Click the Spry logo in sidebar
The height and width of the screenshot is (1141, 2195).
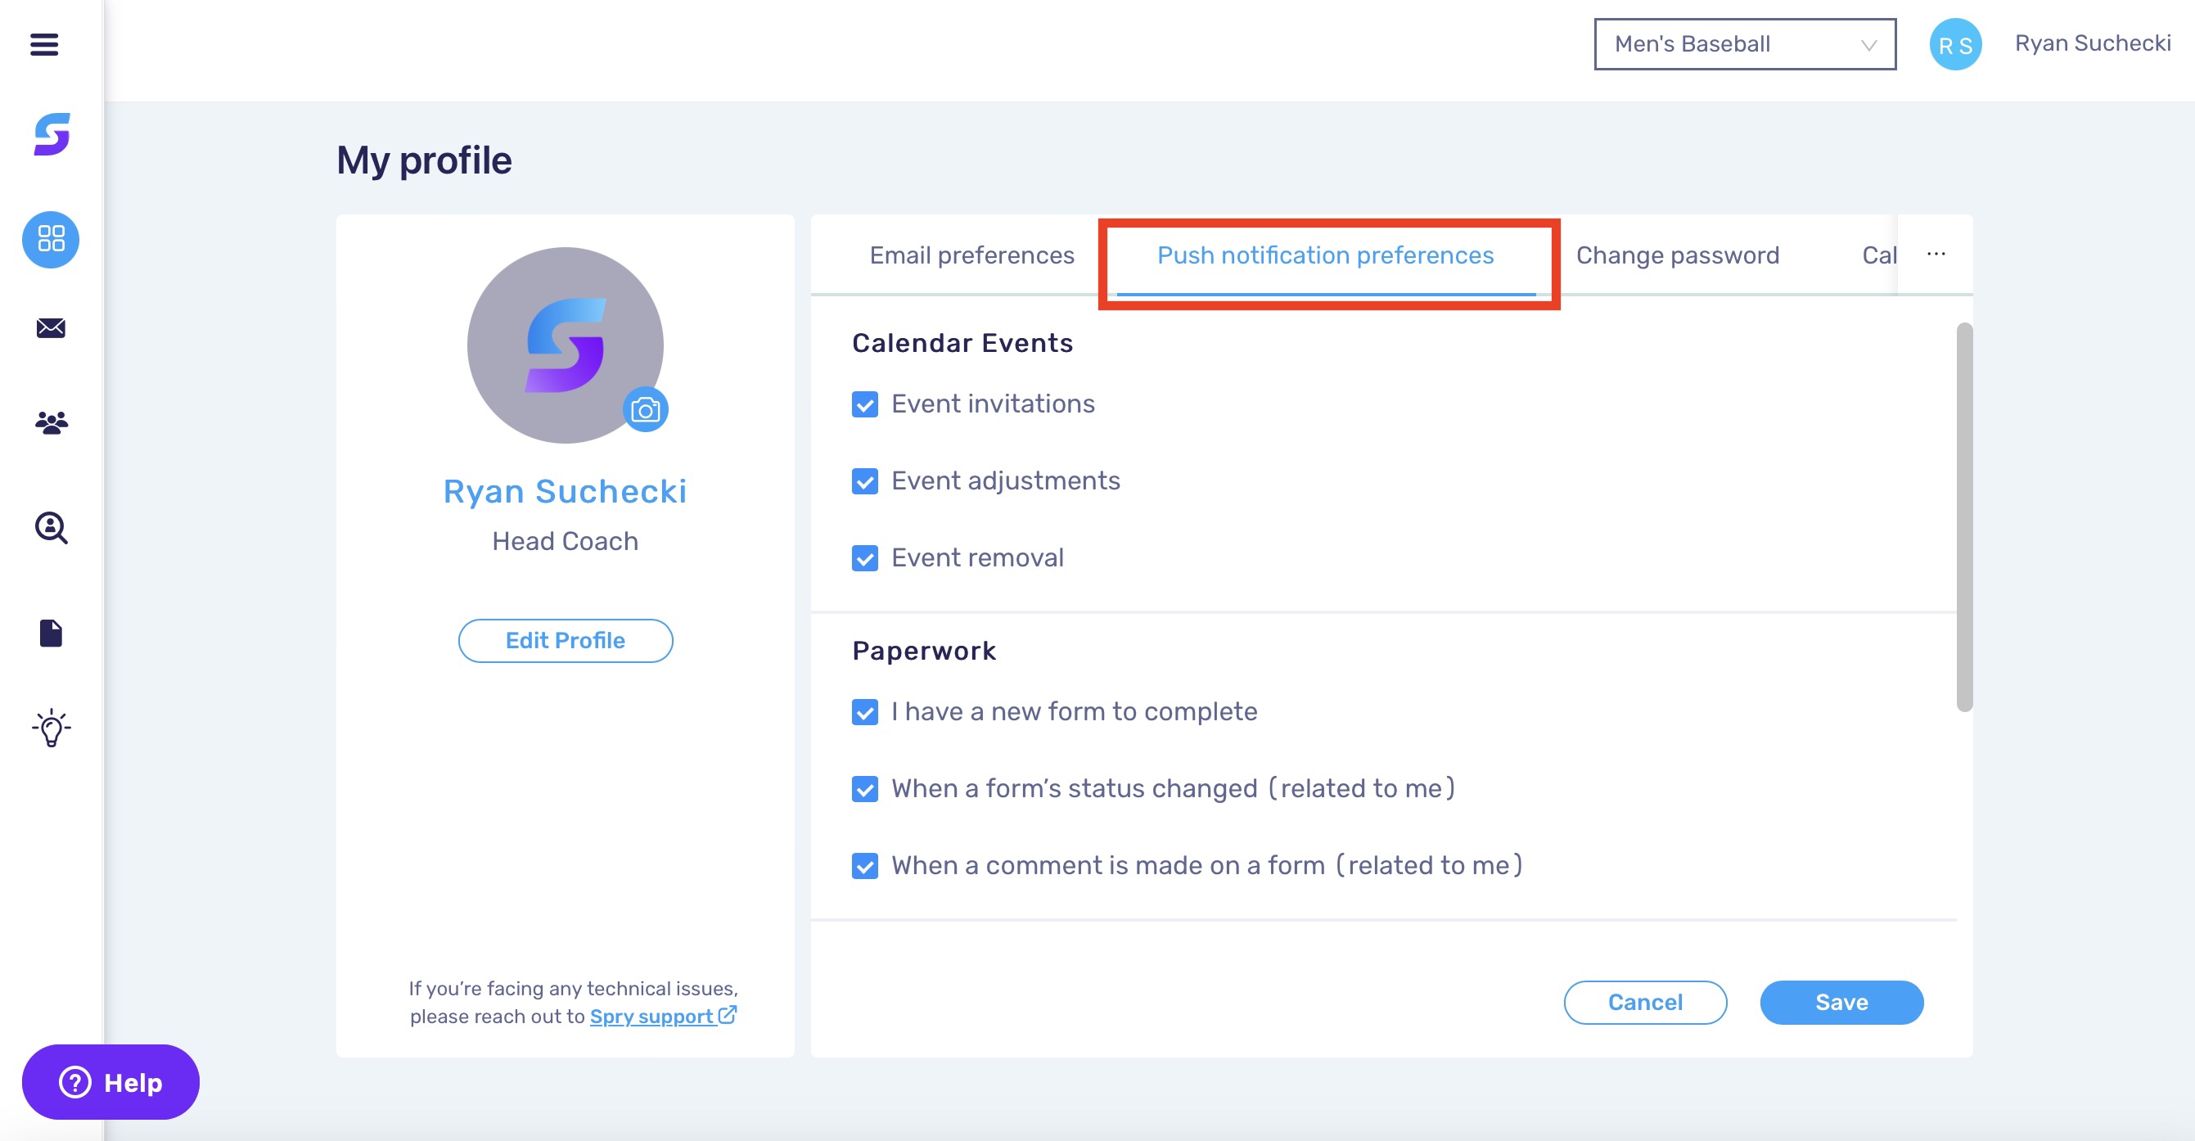[51, 134]
